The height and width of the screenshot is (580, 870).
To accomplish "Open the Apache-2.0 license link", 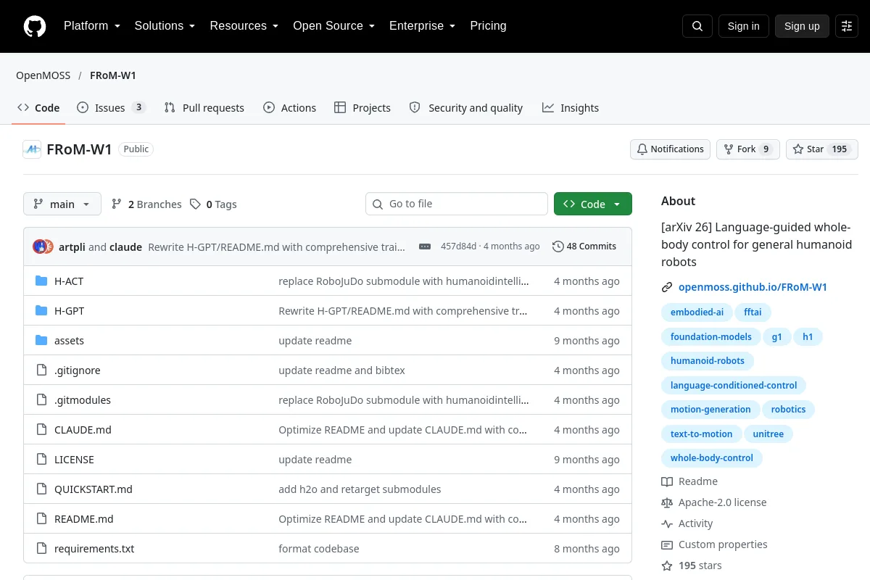I will [x=714, y=502].
